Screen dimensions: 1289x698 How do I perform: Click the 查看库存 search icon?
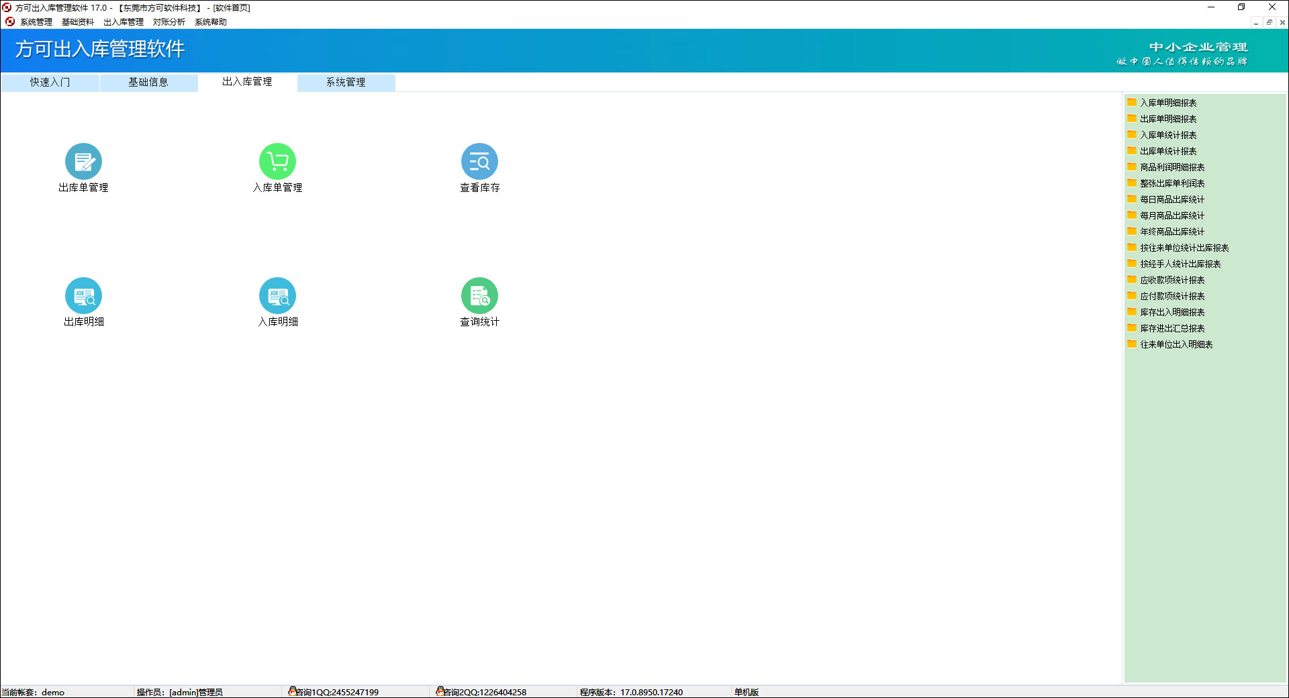click(x=479, y=162)
